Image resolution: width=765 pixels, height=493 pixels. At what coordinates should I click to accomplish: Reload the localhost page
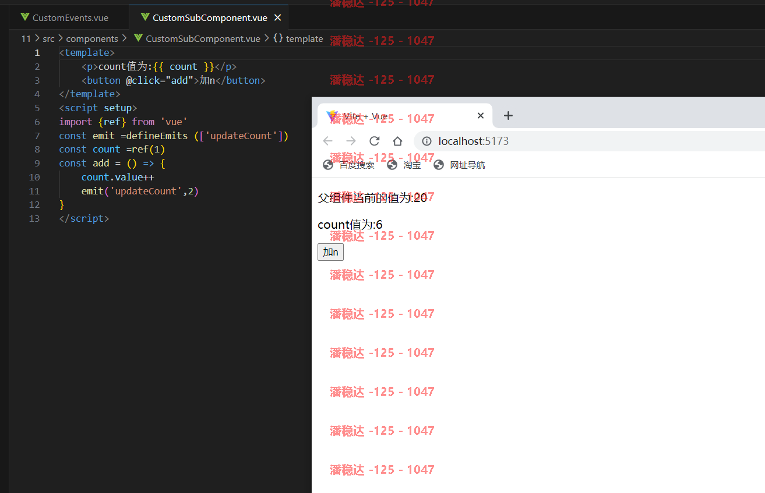(x=374, y=141)
